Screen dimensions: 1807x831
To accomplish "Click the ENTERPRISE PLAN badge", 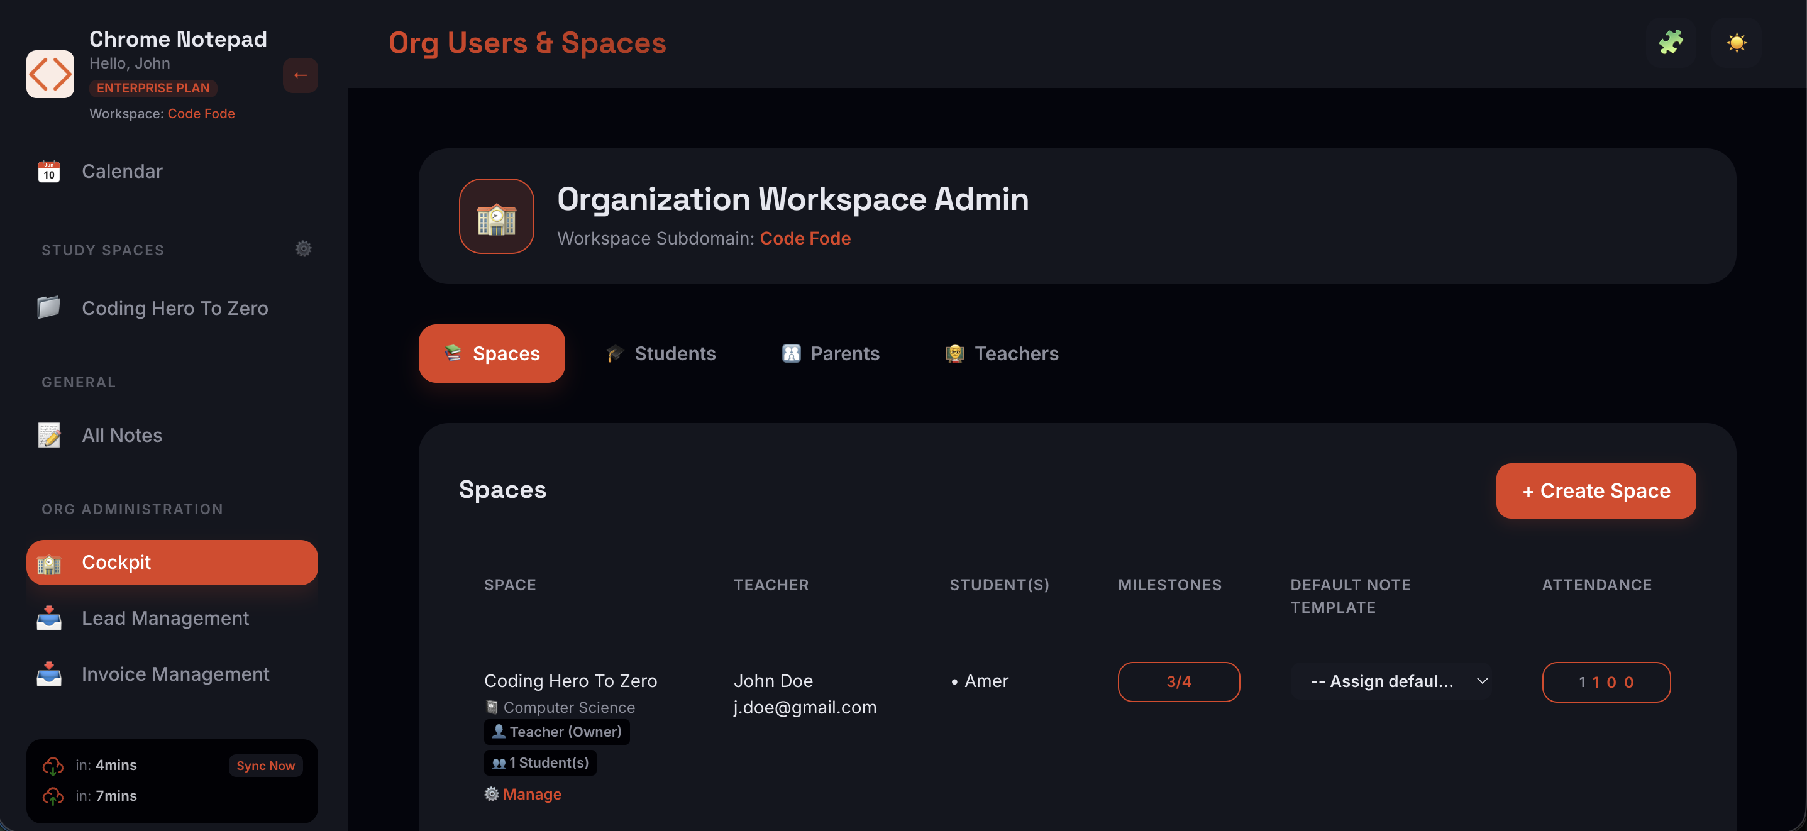I will (x=153, y=87).
